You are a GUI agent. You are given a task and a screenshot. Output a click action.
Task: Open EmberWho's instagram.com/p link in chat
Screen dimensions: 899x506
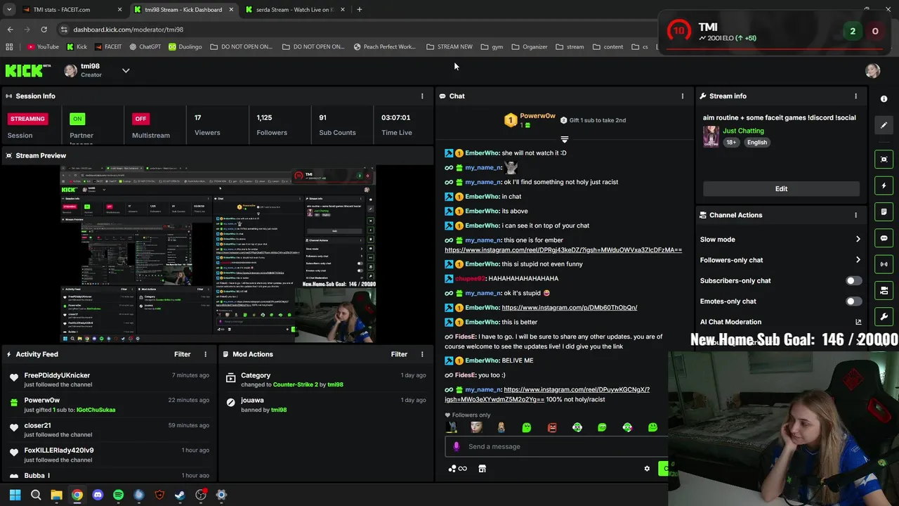click(x=569, y=308)
